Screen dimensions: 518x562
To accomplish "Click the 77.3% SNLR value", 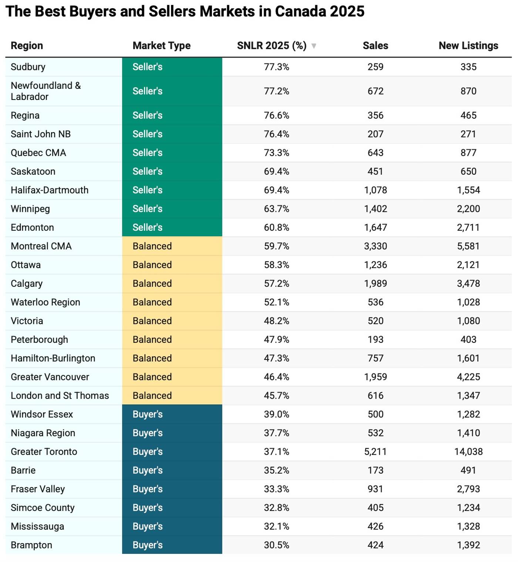I will (x=276, y=67).
